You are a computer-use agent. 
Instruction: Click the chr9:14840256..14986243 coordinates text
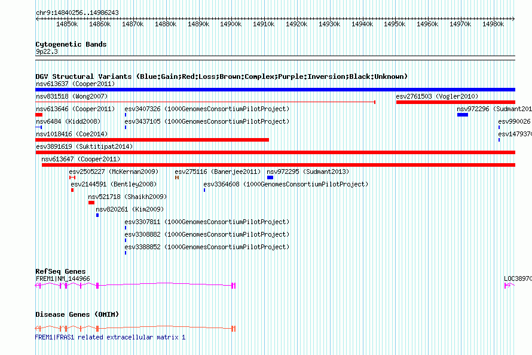[77, 13]
